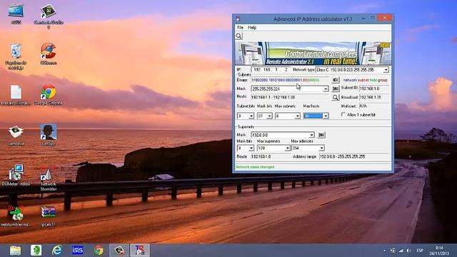
Task: Click the Remote Administrator advertisement banner
Action: [x=313, y=54]
